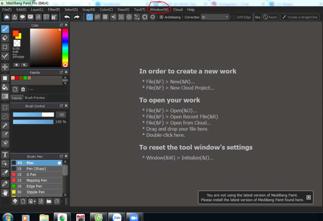Click the Undo arrow icon
This screenshot has width=323, height=221.
67,17
